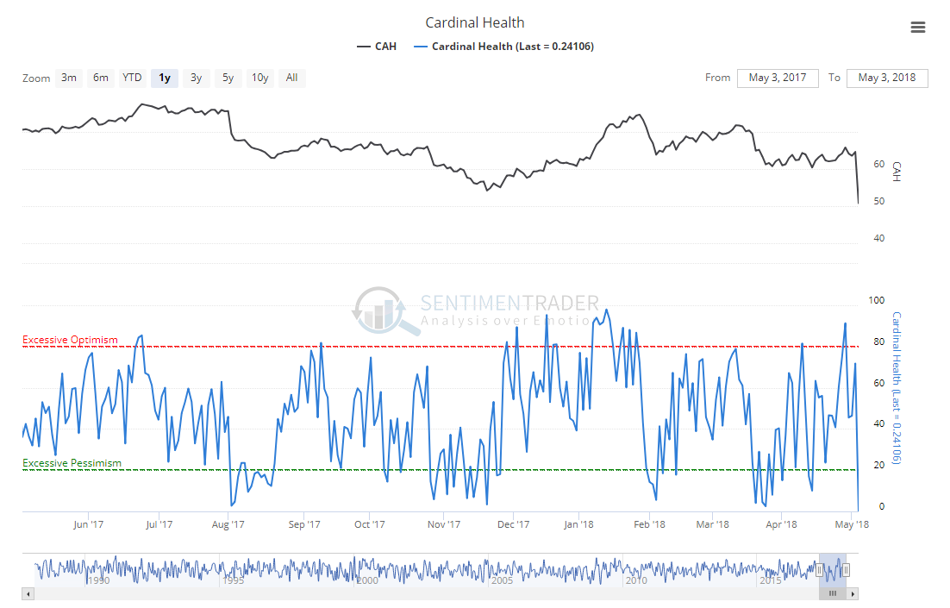This screenshot has width=950, height=608.
Task: Toggle the CAH series in legend
Action: coord(377,47)
